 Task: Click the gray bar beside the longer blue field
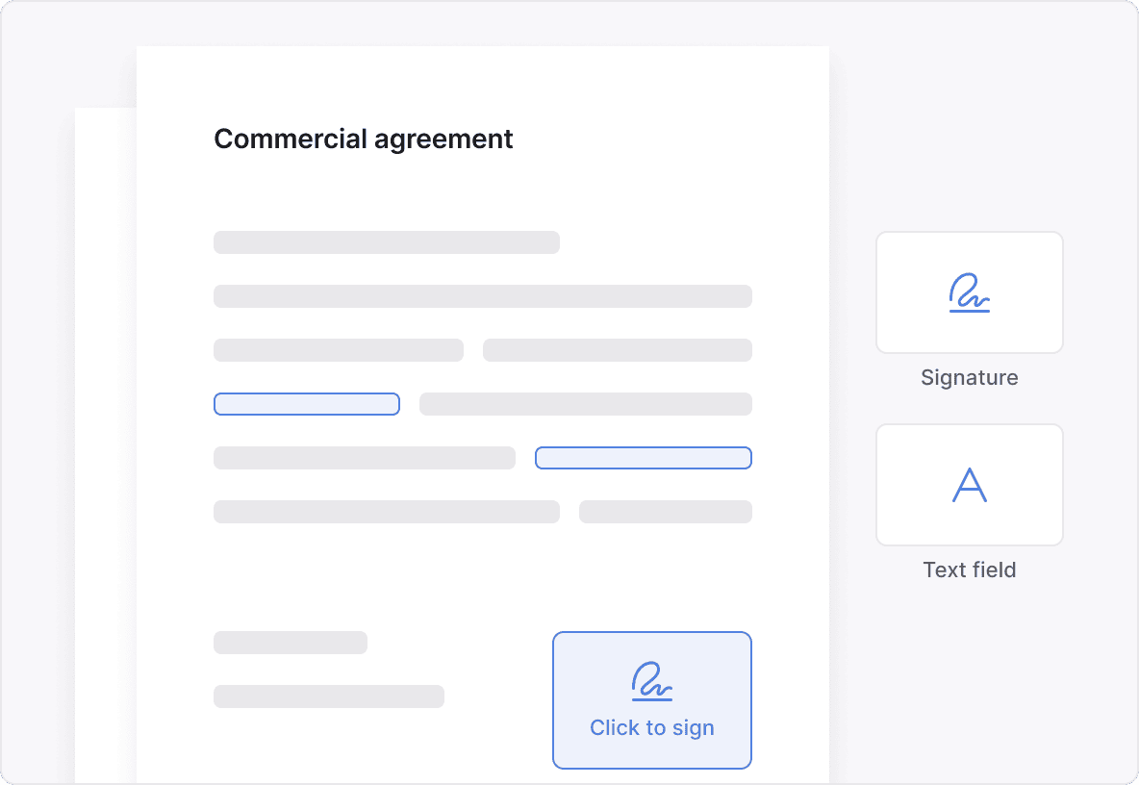click(x=364, y=458)
